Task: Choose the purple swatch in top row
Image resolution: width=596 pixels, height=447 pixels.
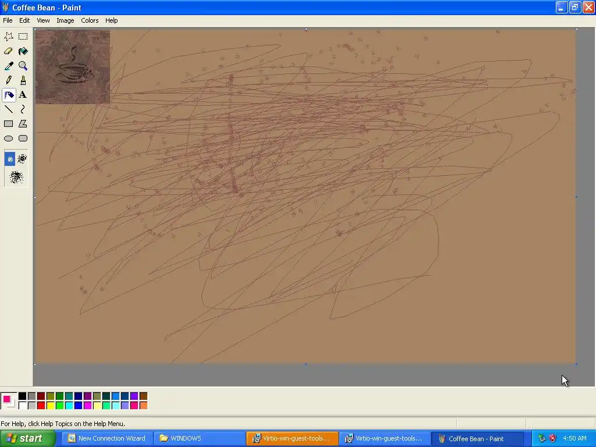Action: [x=87, y=396]
